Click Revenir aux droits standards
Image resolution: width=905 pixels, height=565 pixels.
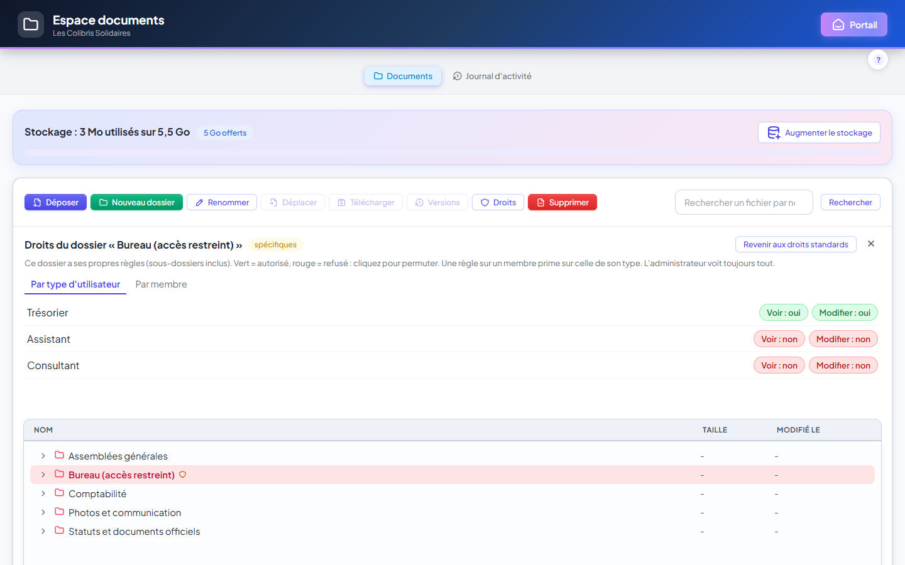tap(796, 244)
